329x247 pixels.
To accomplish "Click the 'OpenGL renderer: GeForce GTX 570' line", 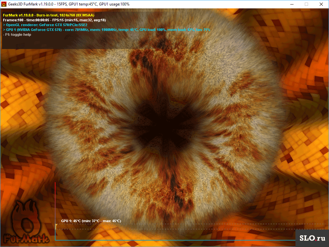I will pos(45,25).
